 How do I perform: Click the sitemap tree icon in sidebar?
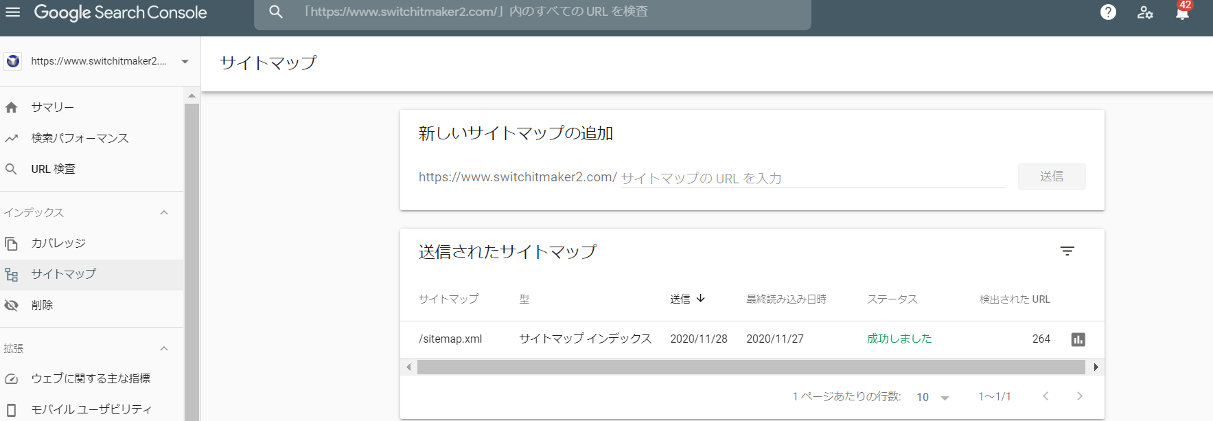tap(11, 275)
